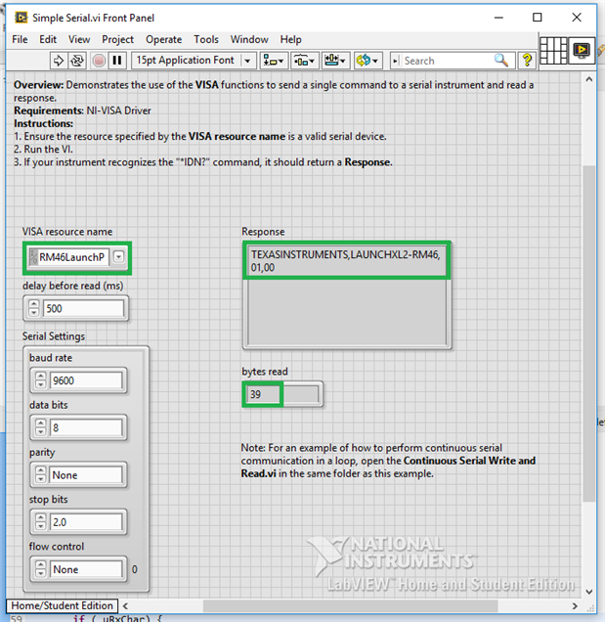
Task: Click the data bits stepper arrows
Action: [x=40, y=427]
